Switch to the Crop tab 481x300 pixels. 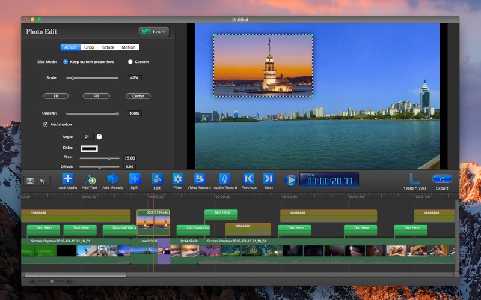pos(89,47)
